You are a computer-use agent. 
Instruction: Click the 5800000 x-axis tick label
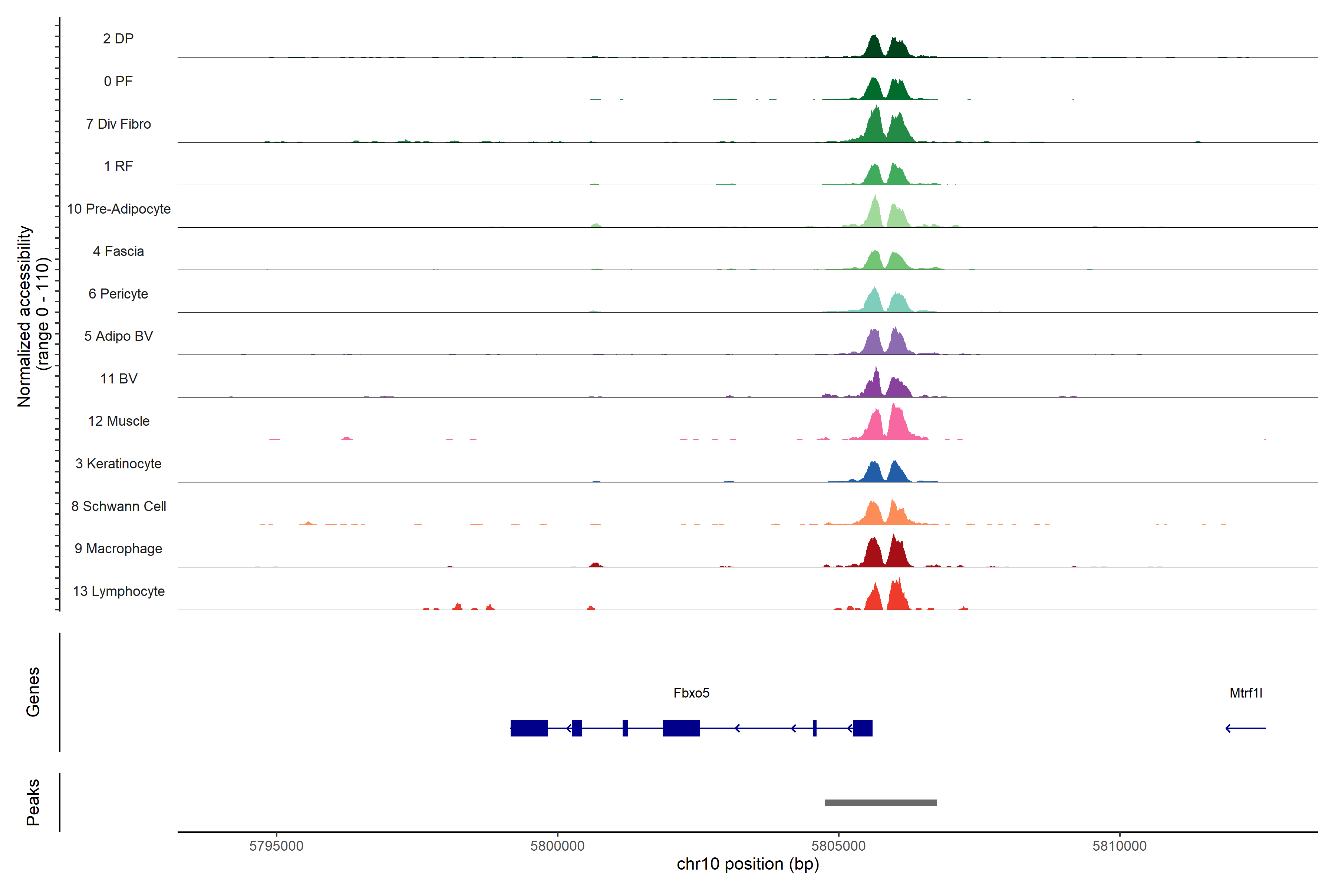[x=557, y=846]
